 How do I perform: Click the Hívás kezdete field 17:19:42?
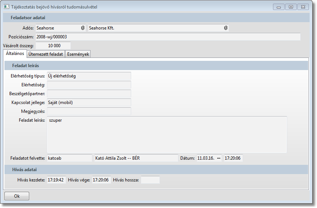coord(57,180)
